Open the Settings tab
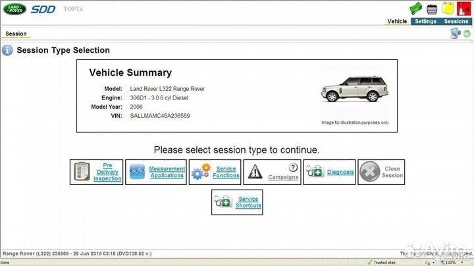The image size is (474, 266). (x=425, y=21)
